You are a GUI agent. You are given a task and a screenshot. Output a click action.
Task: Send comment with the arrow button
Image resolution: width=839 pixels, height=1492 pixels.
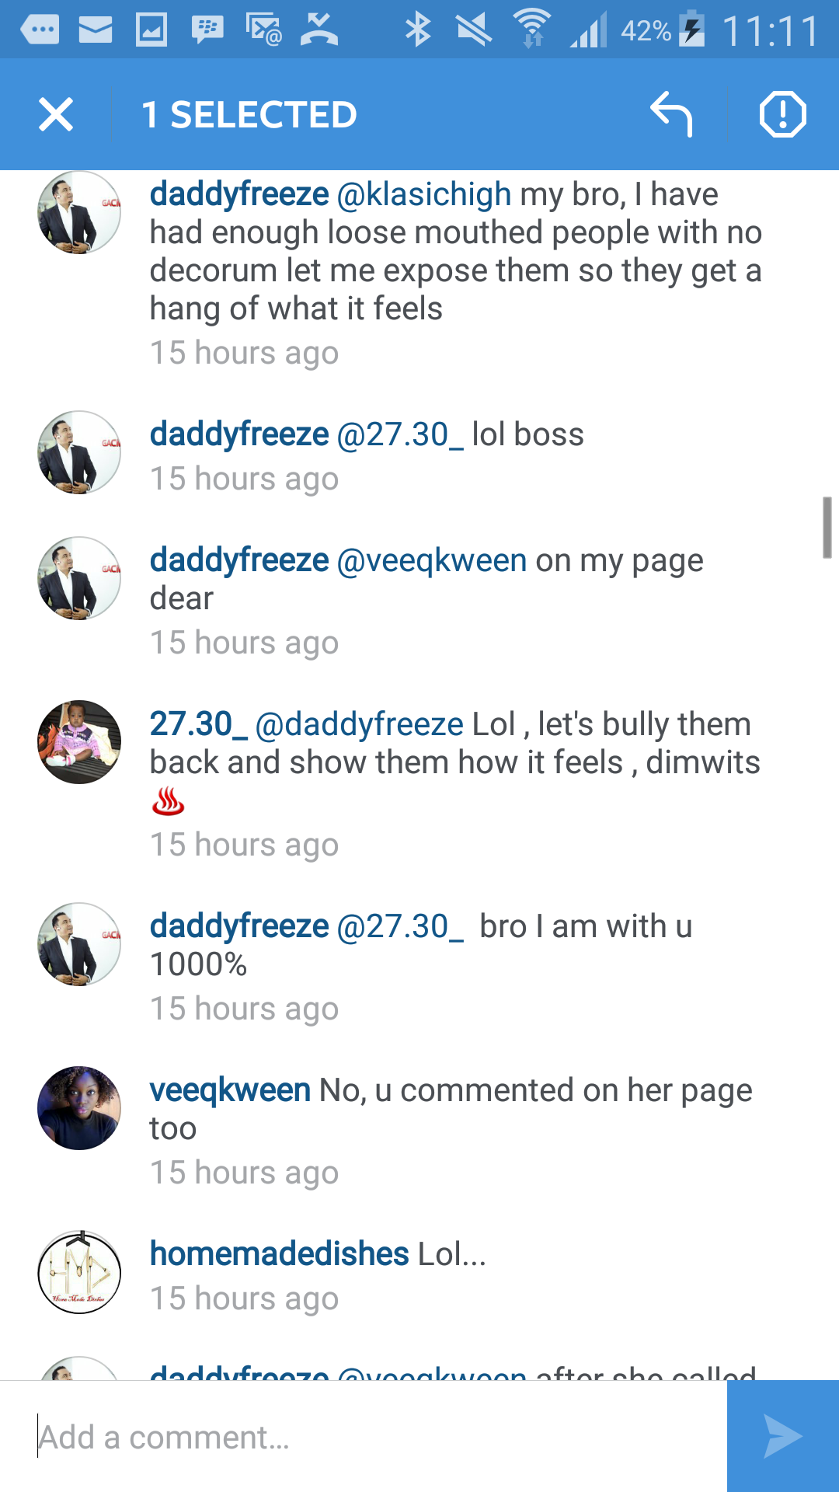point(783,1436)
